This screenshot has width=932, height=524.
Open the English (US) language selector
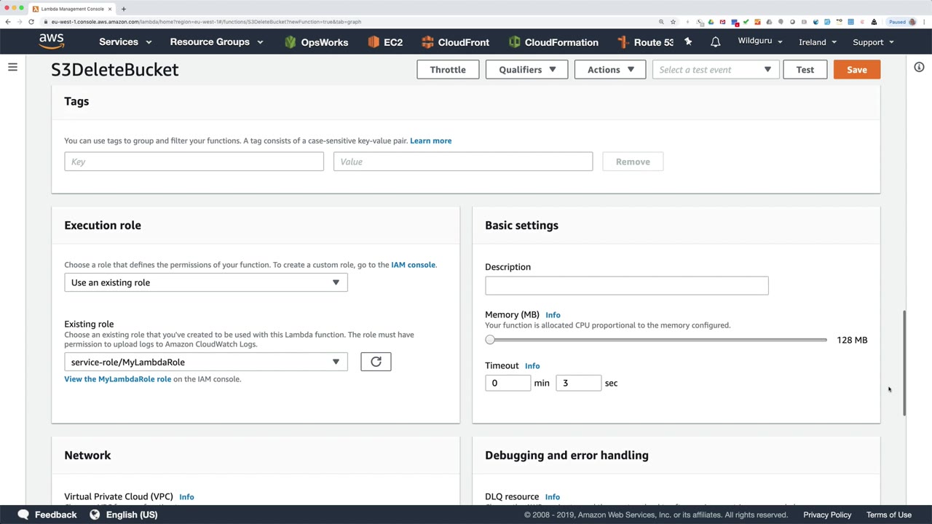pyautogui.click(x=132, y=515)
